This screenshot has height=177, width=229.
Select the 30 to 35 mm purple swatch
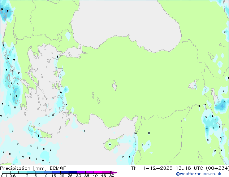pos(81,172)
